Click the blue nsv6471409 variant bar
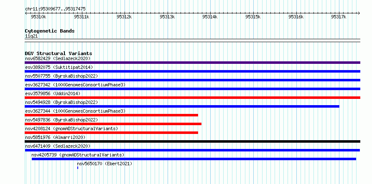Image resolution: width=372 pixels, height=184 pixels. (192, 150)
